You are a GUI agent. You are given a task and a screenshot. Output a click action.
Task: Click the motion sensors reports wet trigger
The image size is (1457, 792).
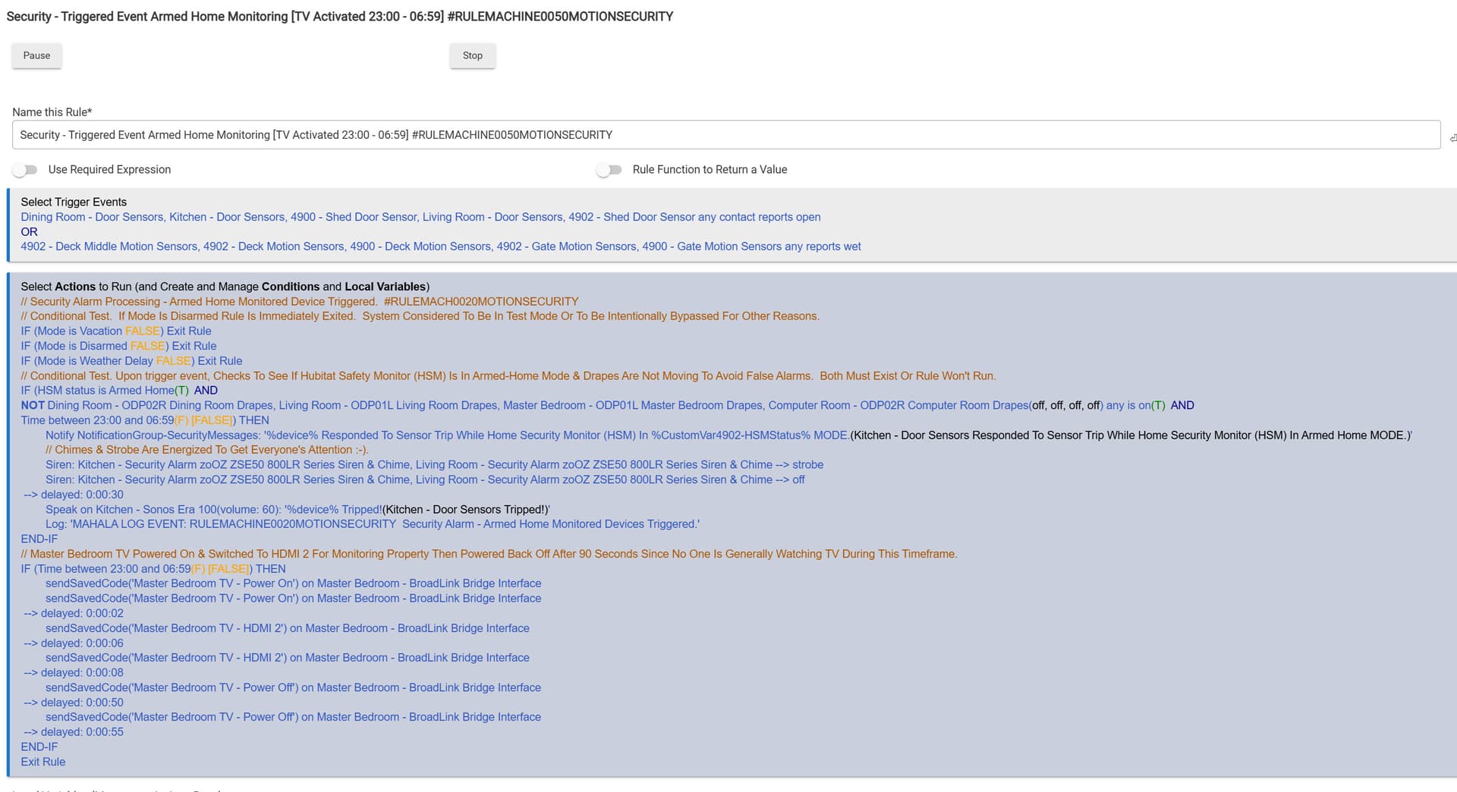tap(440, 247)
